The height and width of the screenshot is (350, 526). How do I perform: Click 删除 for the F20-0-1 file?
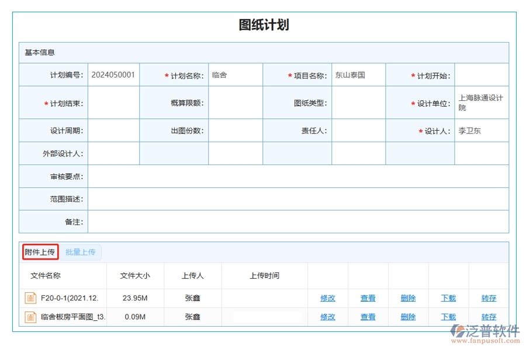coord(407,298)
